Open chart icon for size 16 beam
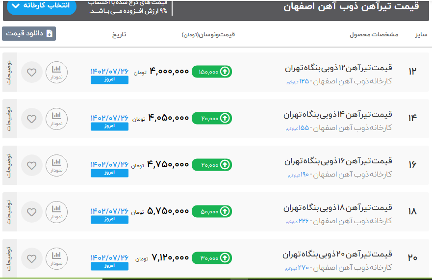The image size is (432, 280). click(56, 165)
